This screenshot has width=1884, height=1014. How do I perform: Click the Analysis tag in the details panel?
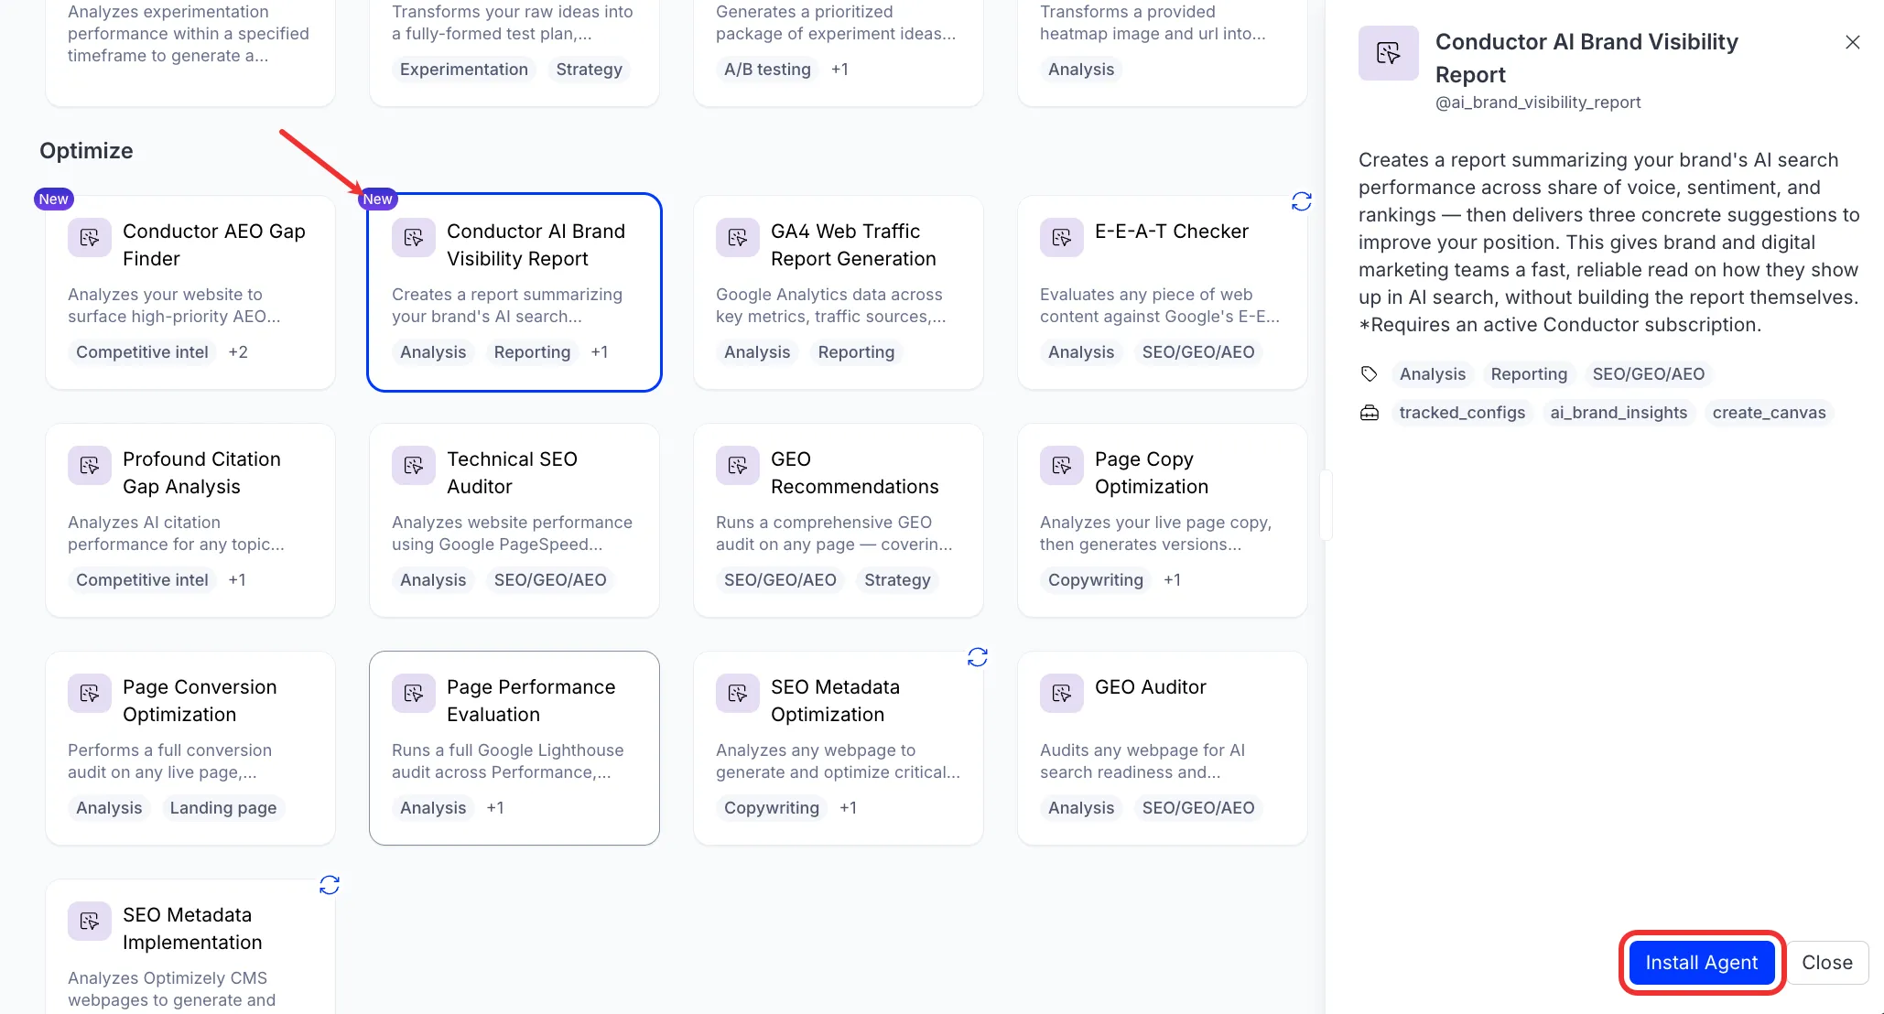click(x=1433, y=374)
